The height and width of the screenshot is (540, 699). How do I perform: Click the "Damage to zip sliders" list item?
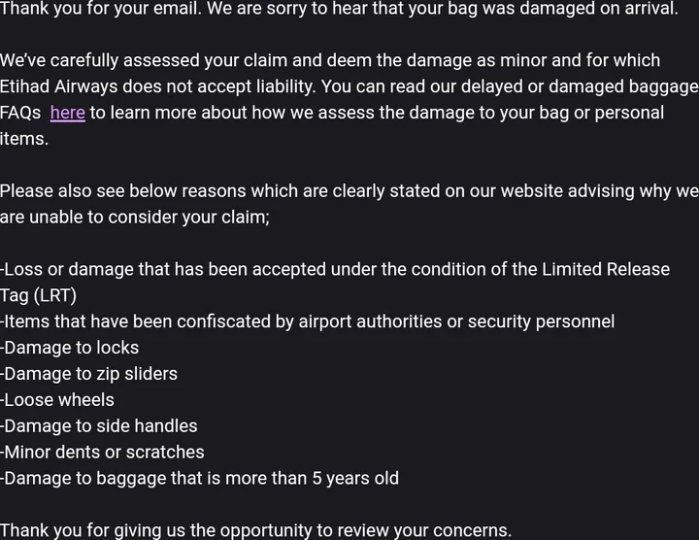89,374
